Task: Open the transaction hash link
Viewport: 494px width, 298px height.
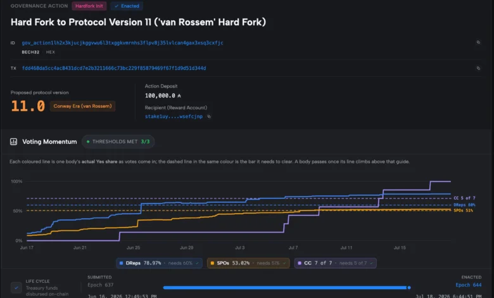Action: pos(114,68)
